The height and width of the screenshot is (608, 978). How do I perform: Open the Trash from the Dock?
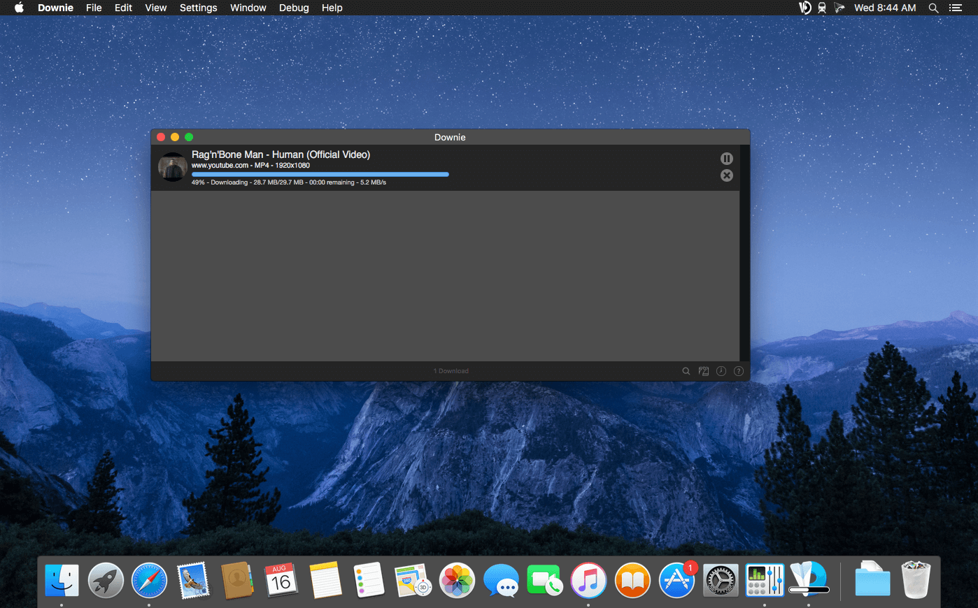[916, 580]
